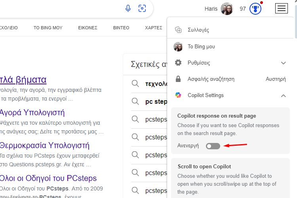Click the Copilot logo icon
297x198 pixels.
pos(178,95)
